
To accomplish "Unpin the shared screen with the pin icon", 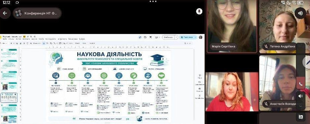I will 199,11.
